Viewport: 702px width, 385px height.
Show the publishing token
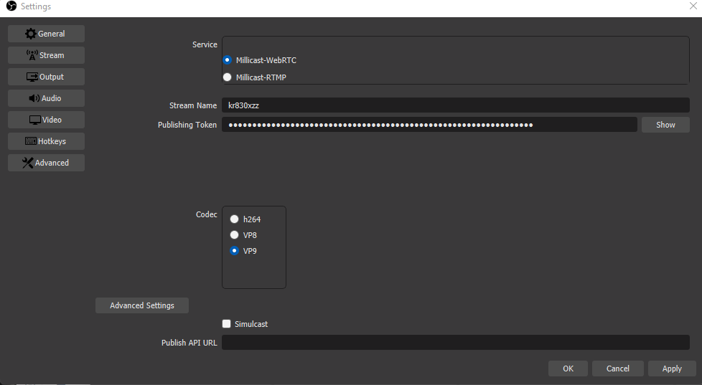coord(665,125)
